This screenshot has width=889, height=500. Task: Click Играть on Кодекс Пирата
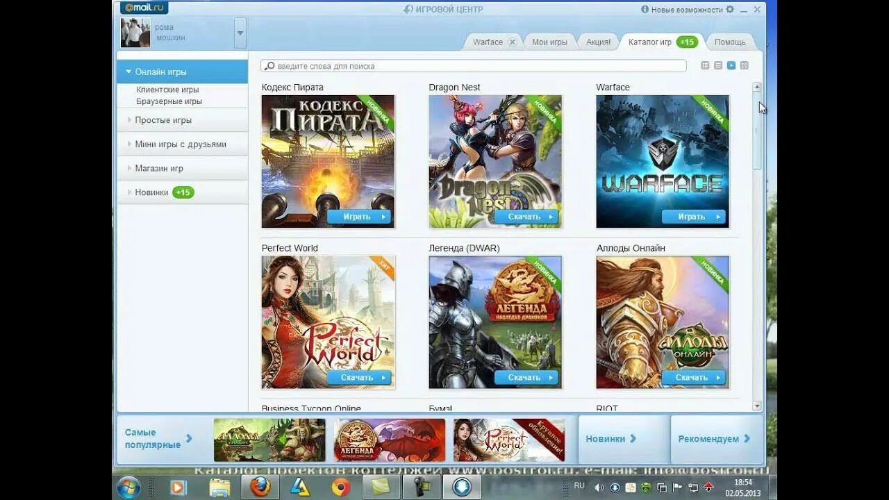[x=358, y=217]
